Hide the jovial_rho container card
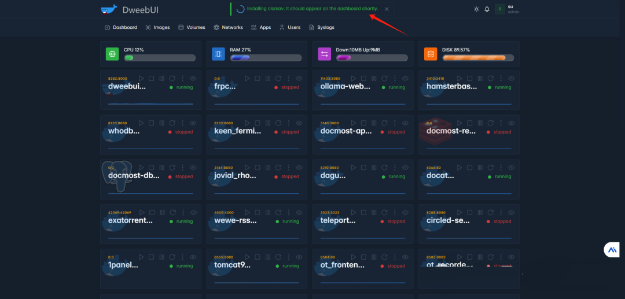The width and height of the screenshot is (625, 299). [x=300, y=168]
